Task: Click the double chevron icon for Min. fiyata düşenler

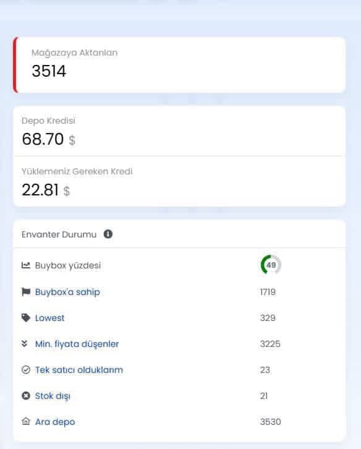Action: click(x=25, y=343)
